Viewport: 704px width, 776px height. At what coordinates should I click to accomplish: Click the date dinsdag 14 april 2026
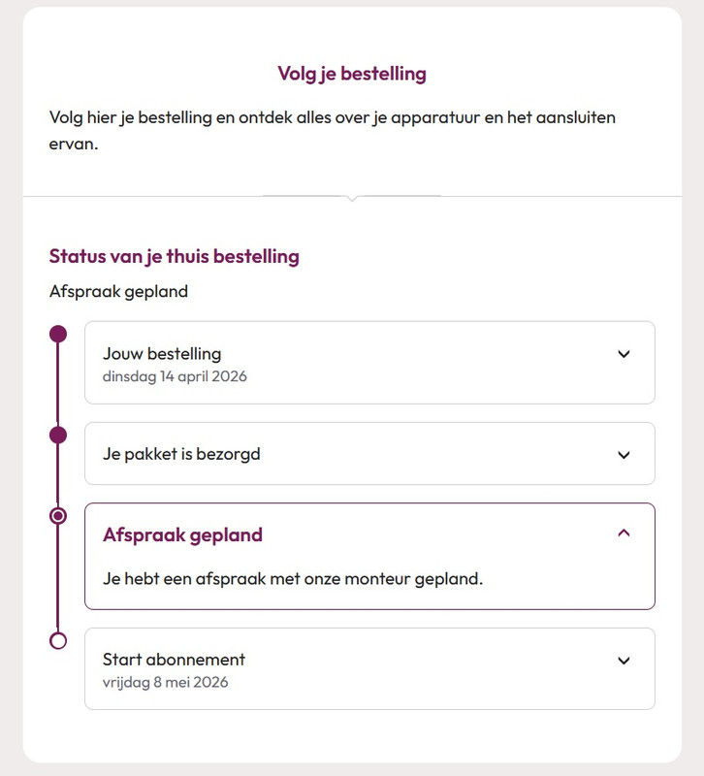coord(175,376)
